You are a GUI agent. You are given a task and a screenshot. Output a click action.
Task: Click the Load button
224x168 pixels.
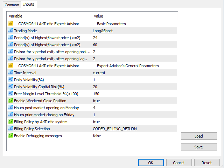198,136
